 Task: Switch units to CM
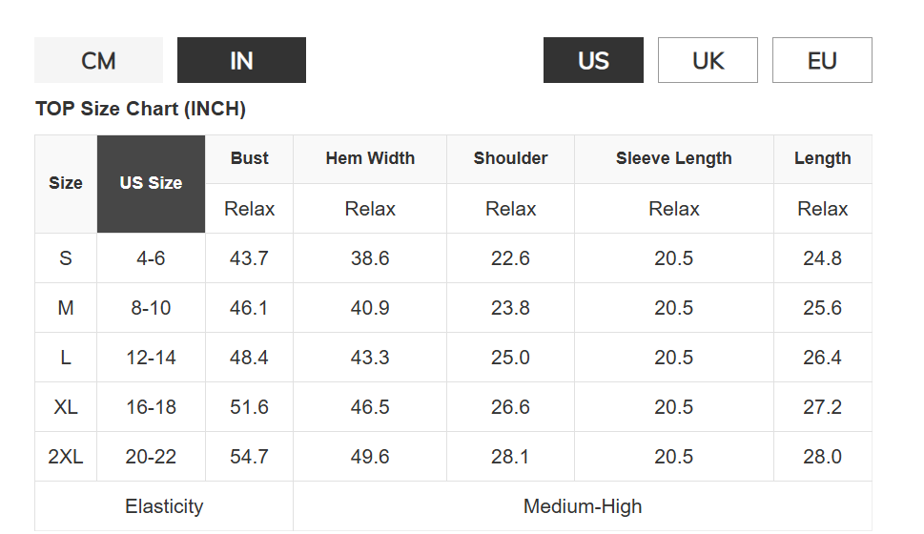[x=98, y=60]
